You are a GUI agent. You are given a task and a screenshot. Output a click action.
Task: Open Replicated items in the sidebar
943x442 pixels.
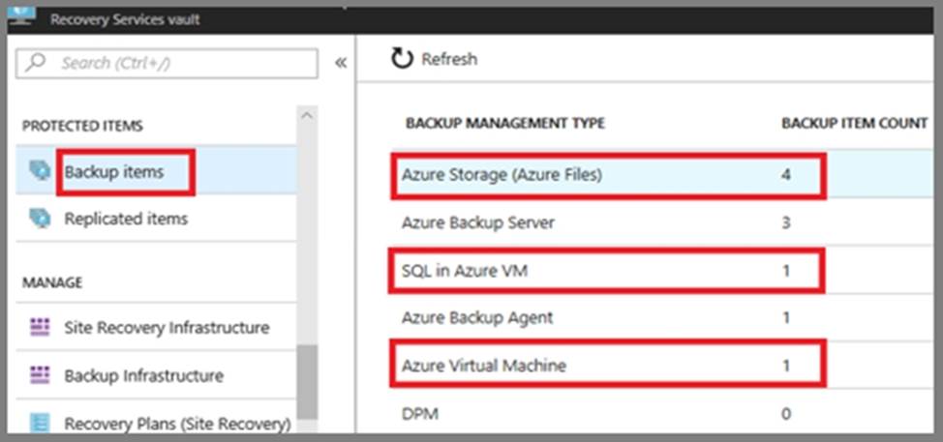click(x=157, y=219)
